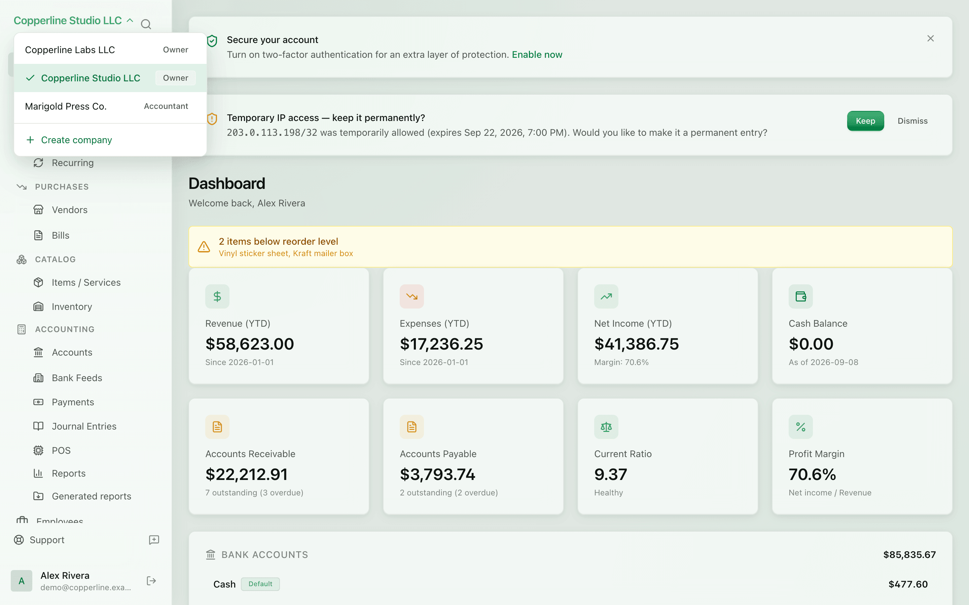The height and width of the screenshot is (605, 969).
Task: Click Keep for temporary IP access
Action: 865,121
